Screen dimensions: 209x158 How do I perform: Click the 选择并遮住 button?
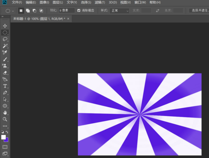[x=199, y=10]
